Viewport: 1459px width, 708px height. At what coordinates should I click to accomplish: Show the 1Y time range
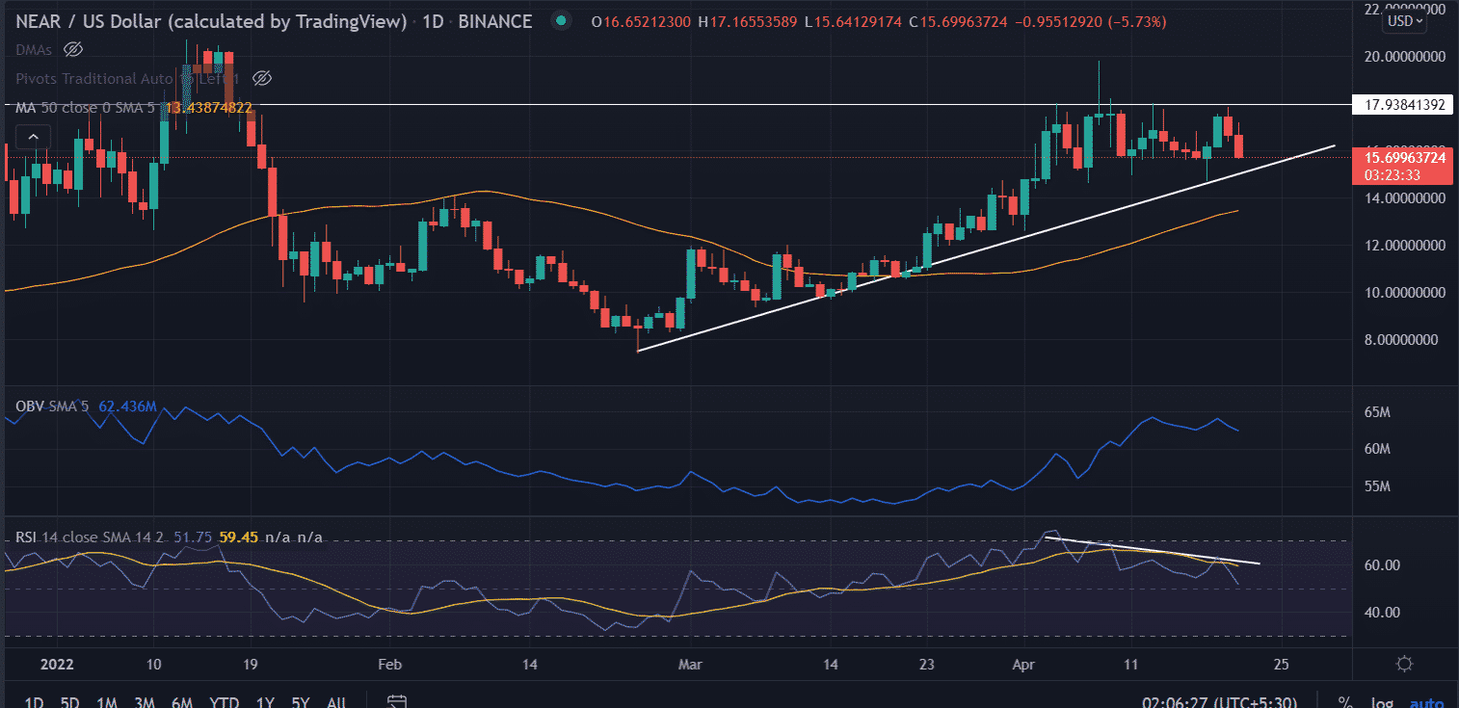[265, 701]
